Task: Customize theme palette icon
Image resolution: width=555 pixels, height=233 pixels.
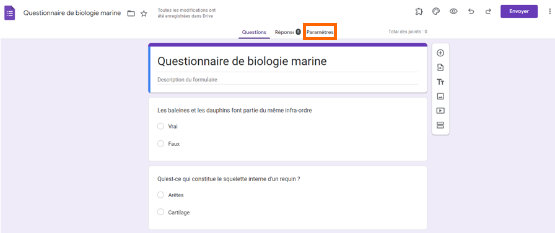Action: point(436,11)
